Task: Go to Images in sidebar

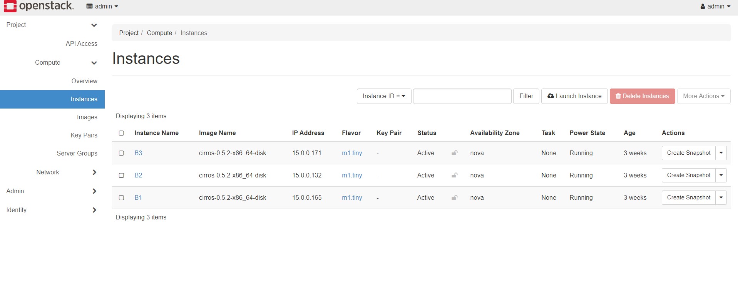Action: point(87,117)
